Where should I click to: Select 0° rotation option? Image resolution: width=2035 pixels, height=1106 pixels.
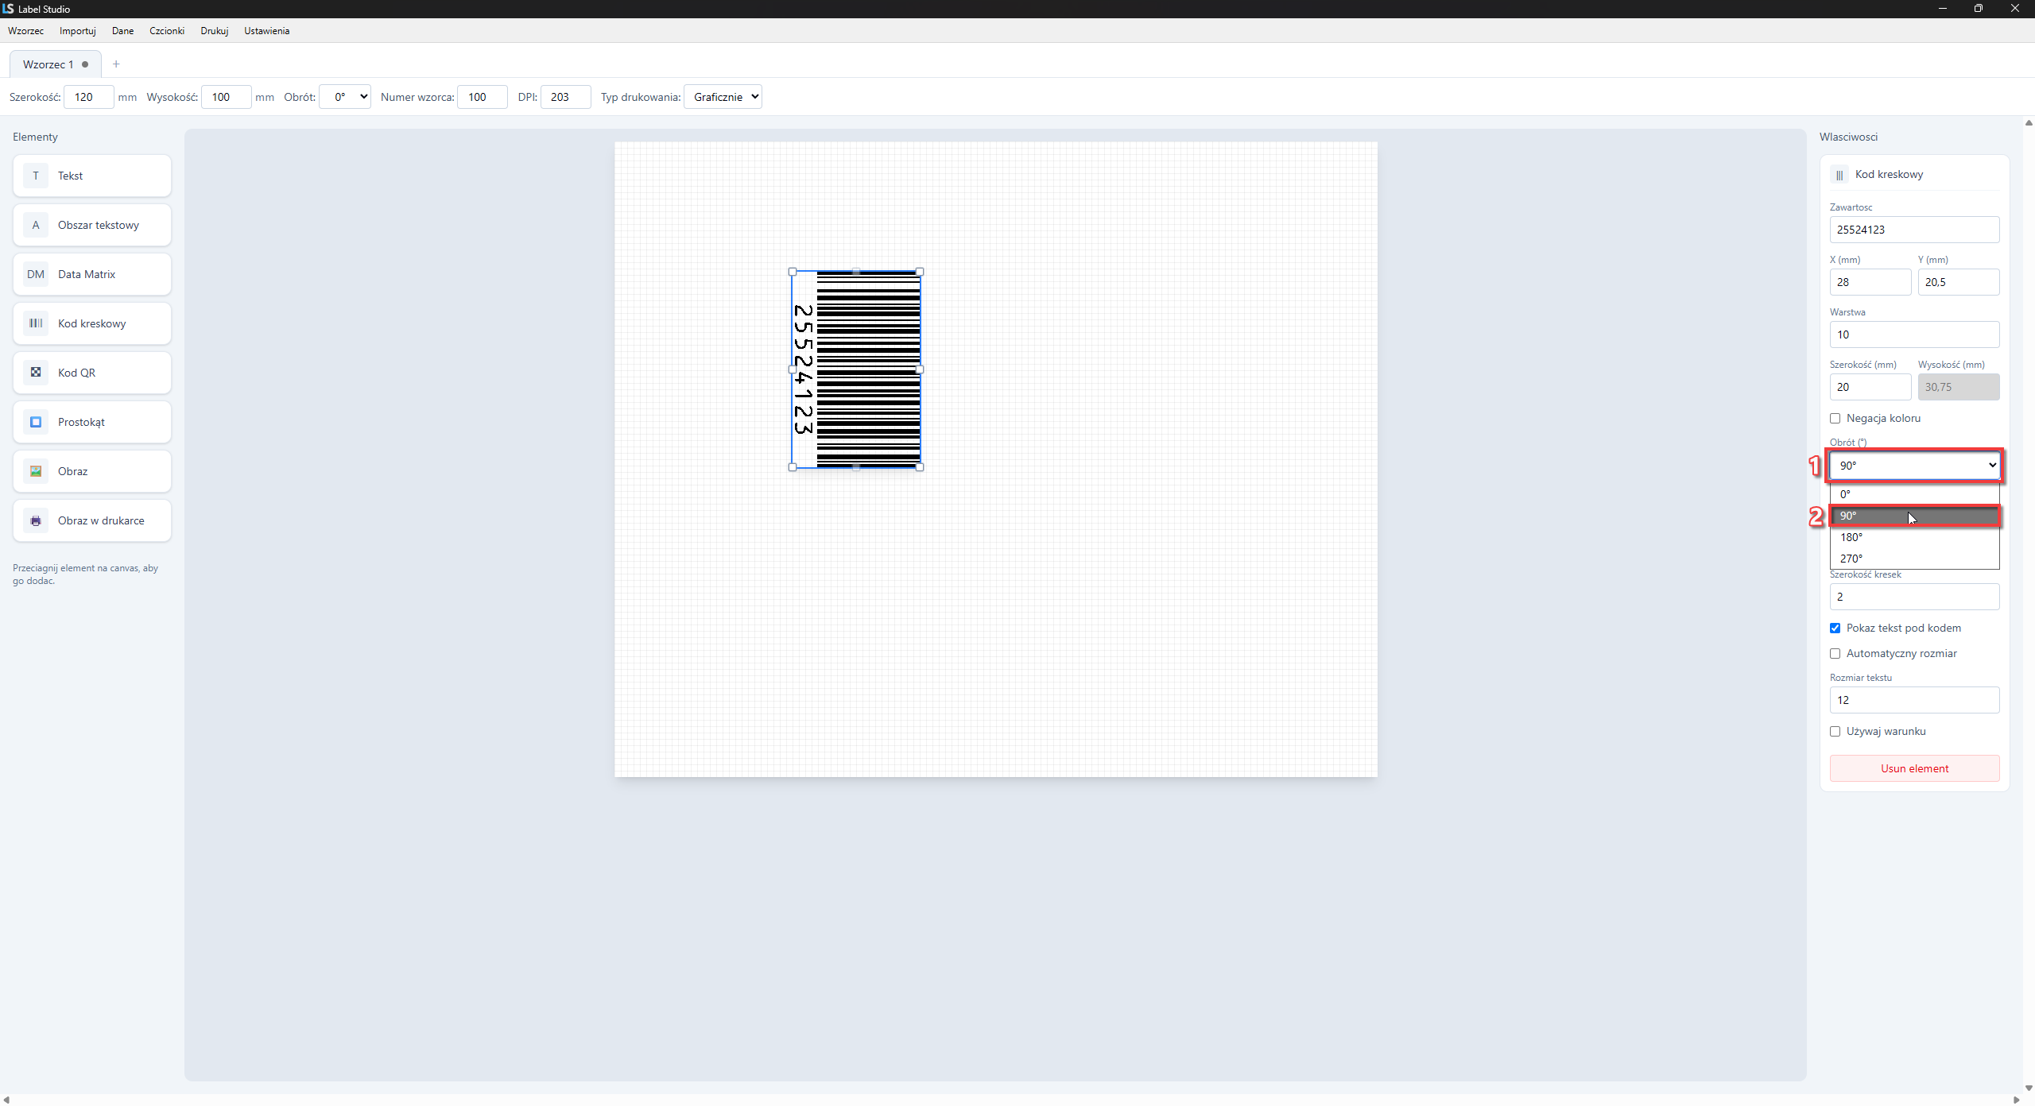click(x=1914, y=494)
